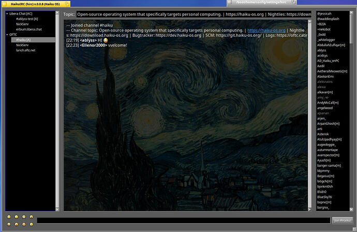The image size is (357, 232).
Task: Select user AbdullahZulfiqar[m]
Action: [x=331, y=45]
